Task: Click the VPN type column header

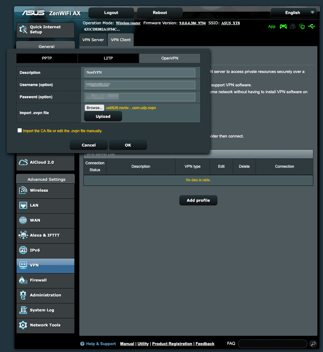Action: point(192,166)
